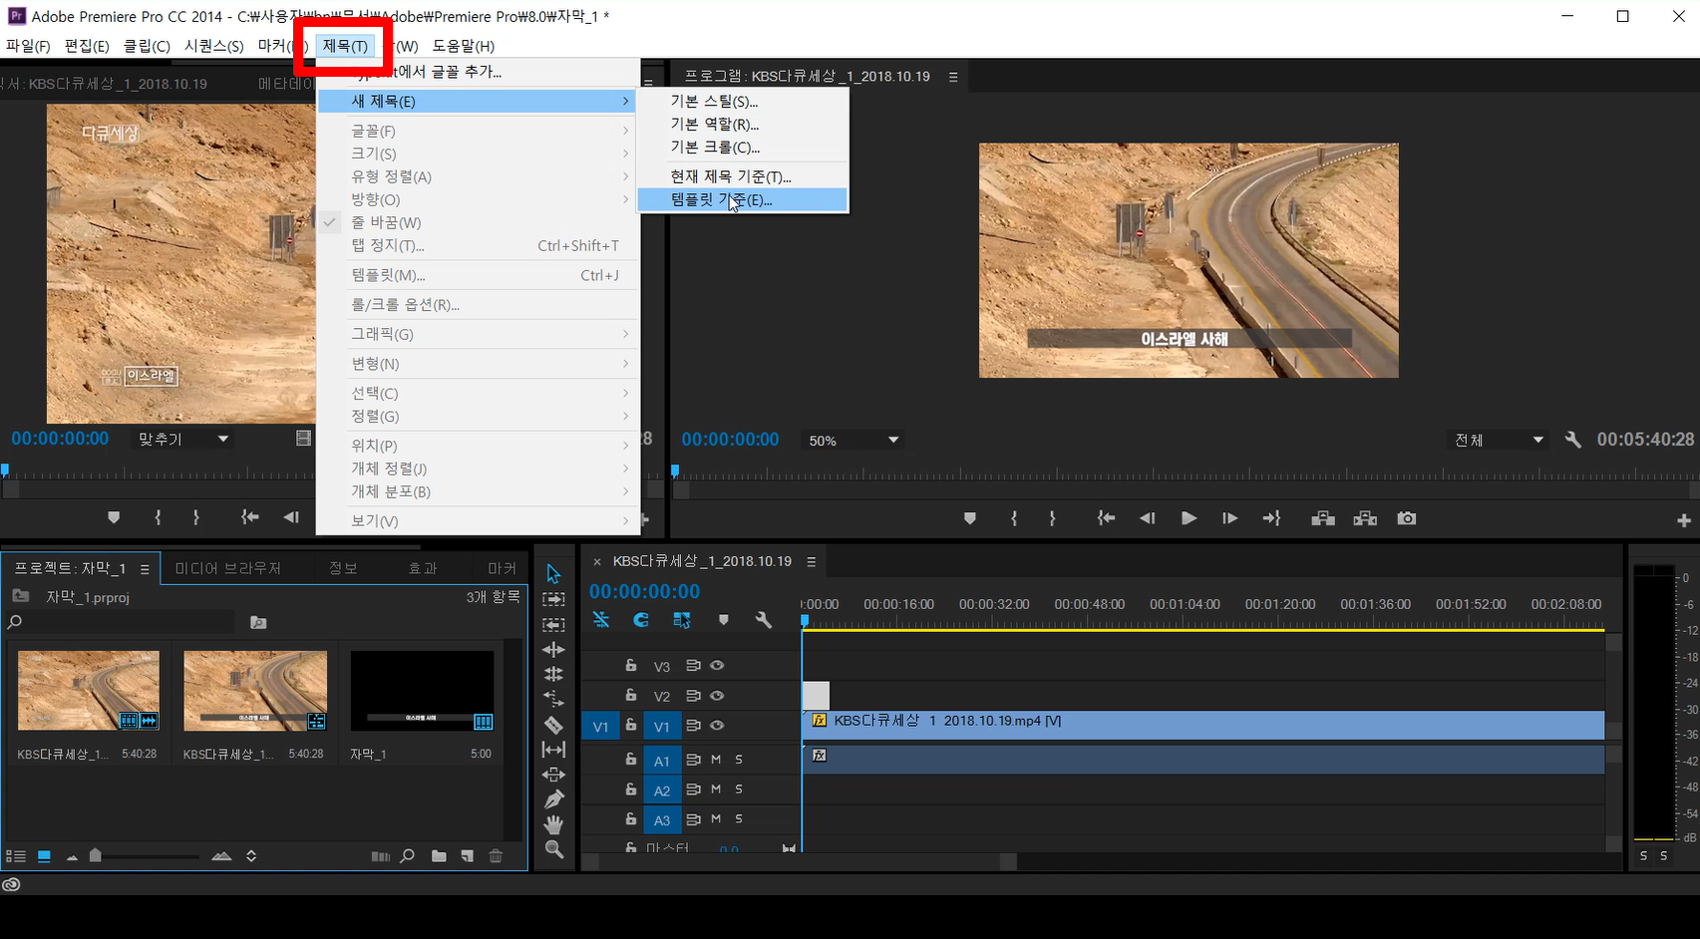Image resolution: width=1700 pixels, height=939 pixels.
Task: Choose 기본 롤(R)... menu item
Action: 743,125
